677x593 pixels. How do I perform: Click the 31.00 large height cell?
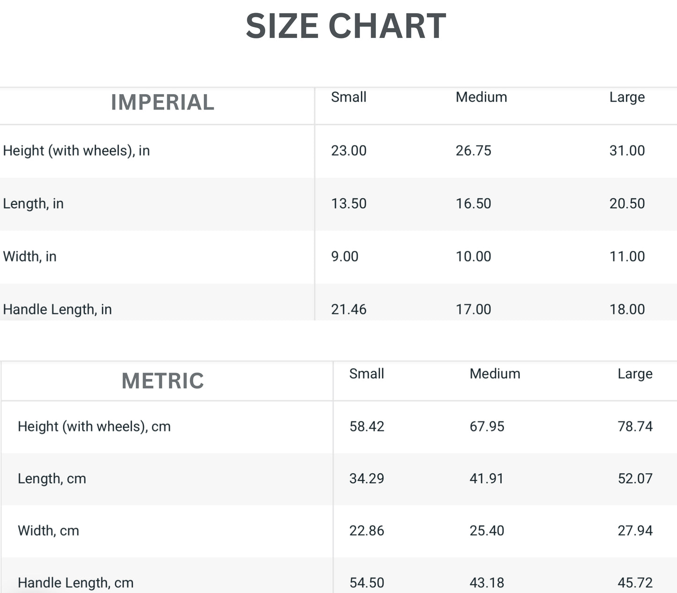[627, 151]
